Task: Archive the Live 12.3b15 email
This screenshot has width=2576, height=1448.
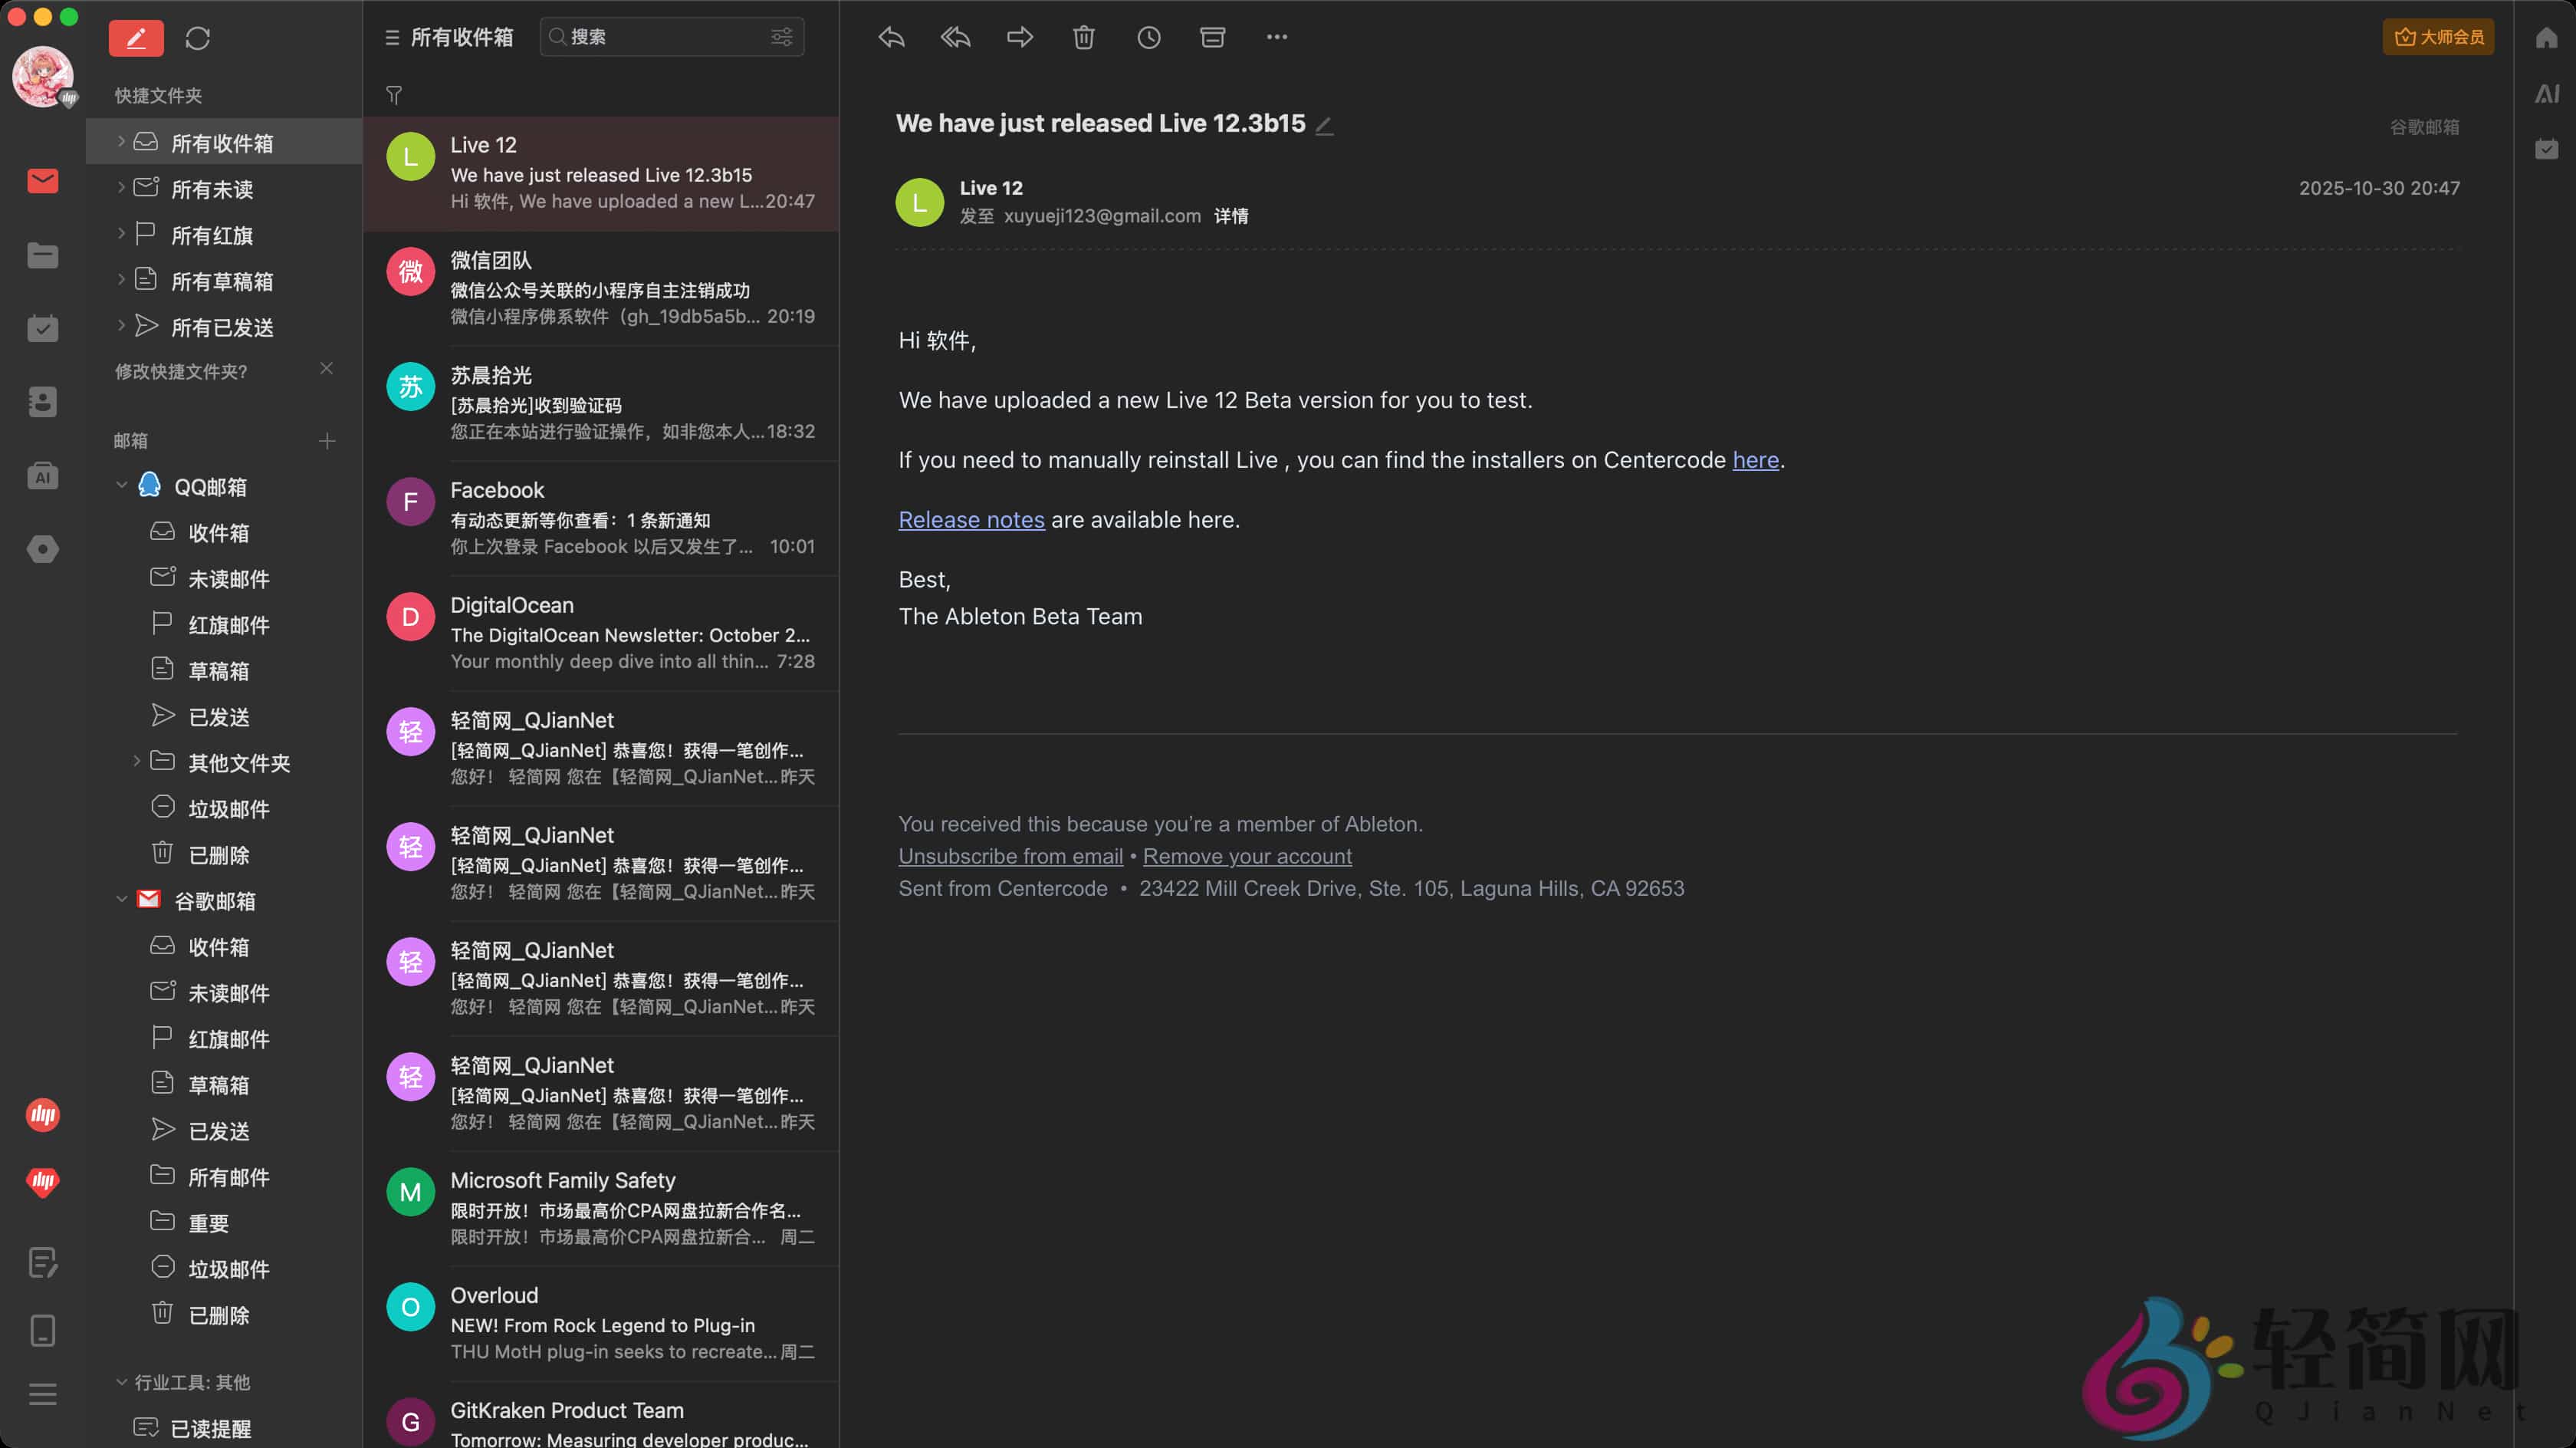Action: pos(1212,36)
